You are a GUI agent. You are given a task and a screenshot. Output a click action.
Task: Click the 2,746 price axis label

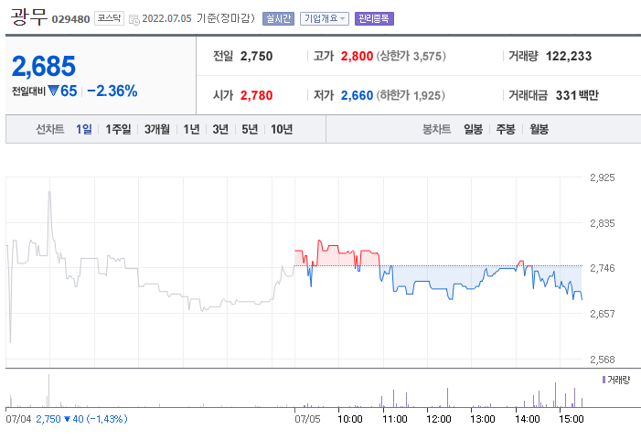point(603,268)
